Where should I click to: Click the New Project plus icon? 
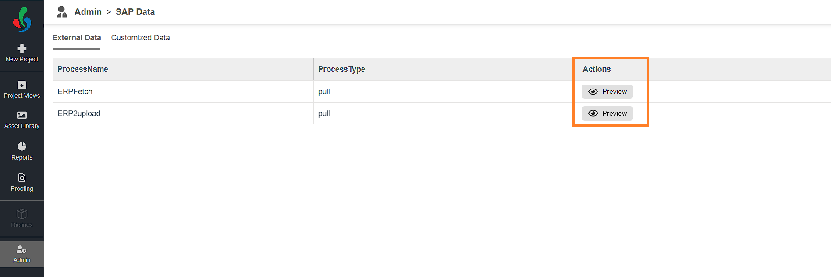(22, 48)
